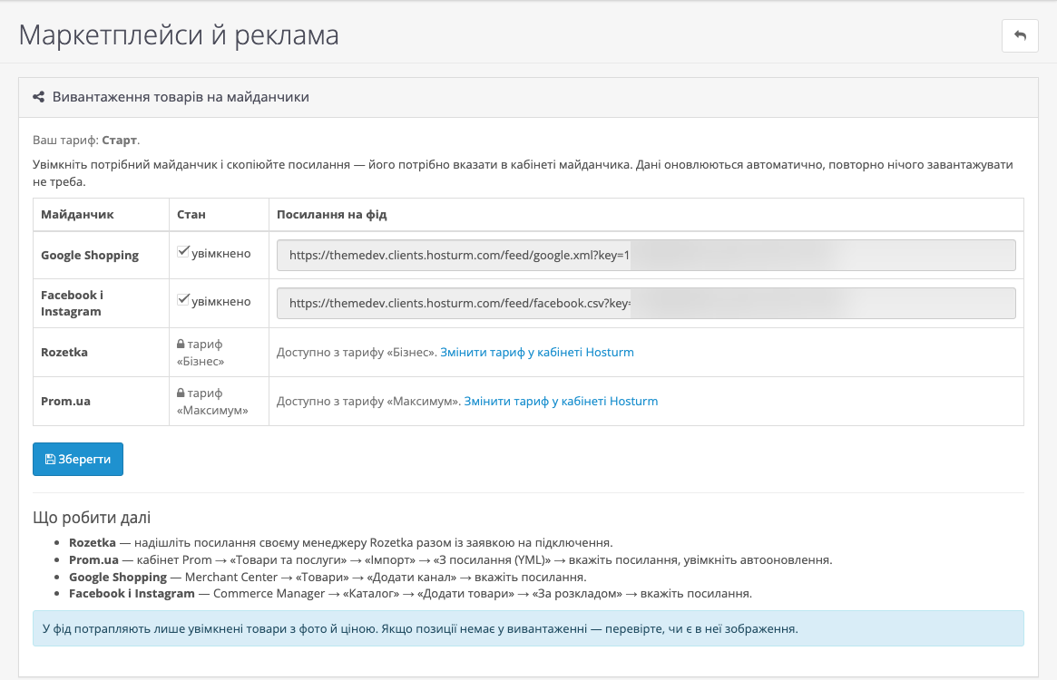Toggle the Google Shopping увімкнено checkbox
Screen dimensions: 1057x680
point(182,251)
